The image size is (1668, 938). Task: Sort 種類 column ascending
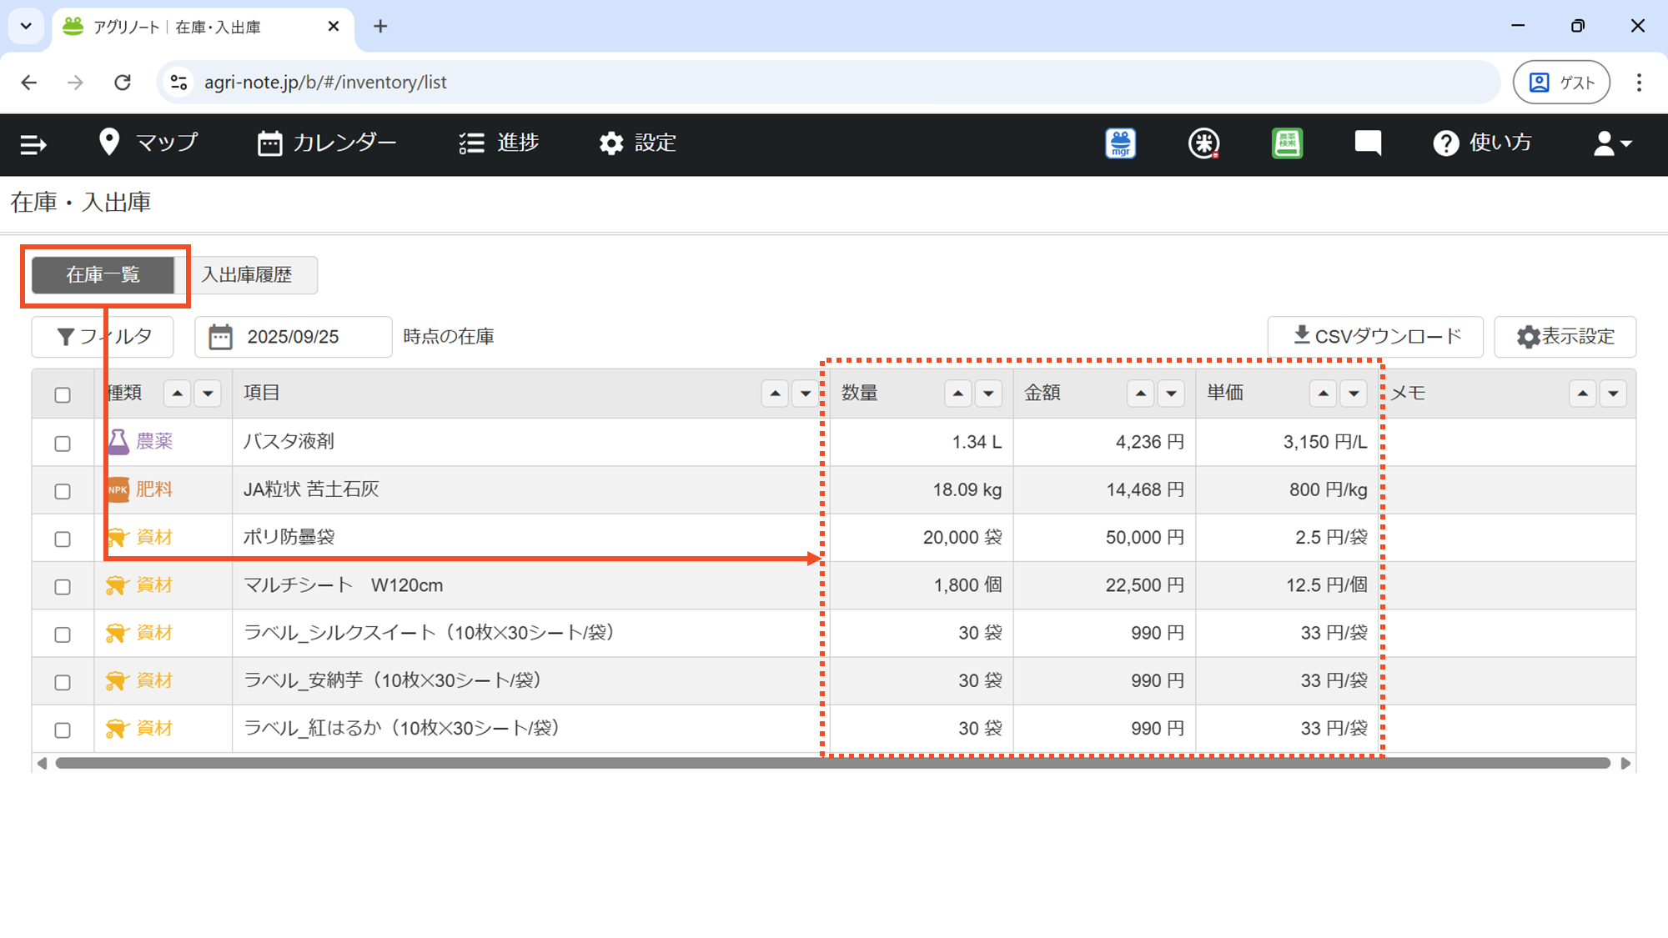click(177, 394)
